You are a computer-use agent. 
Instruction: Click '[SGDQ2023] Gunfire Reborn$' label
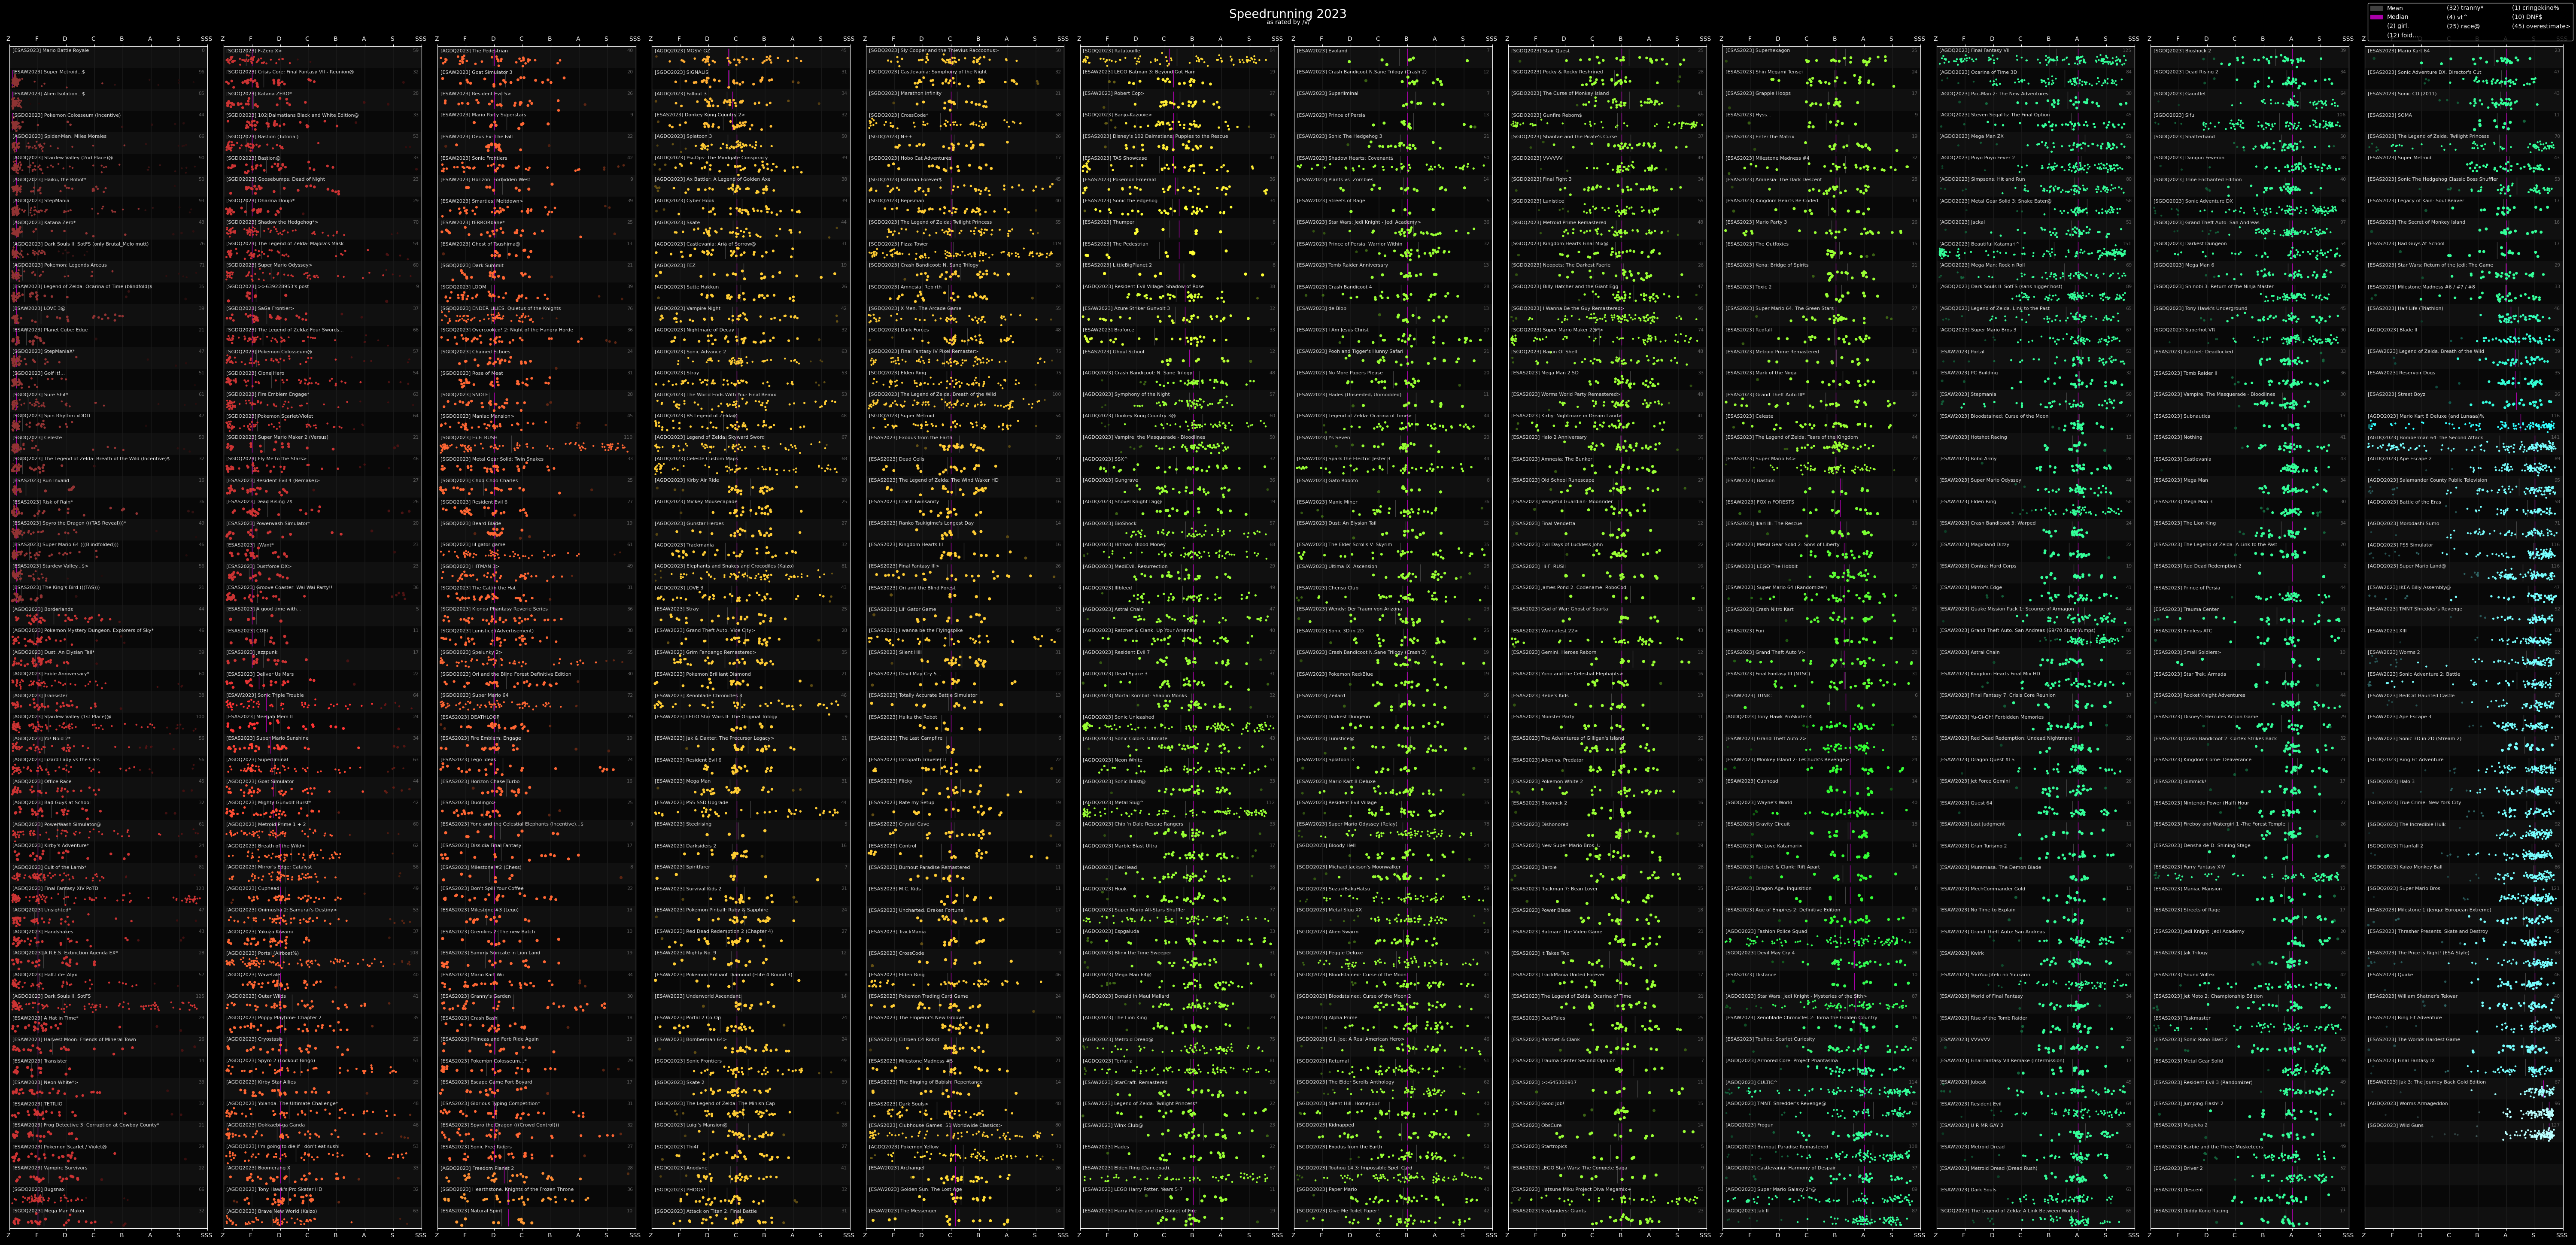[1546, 115]
